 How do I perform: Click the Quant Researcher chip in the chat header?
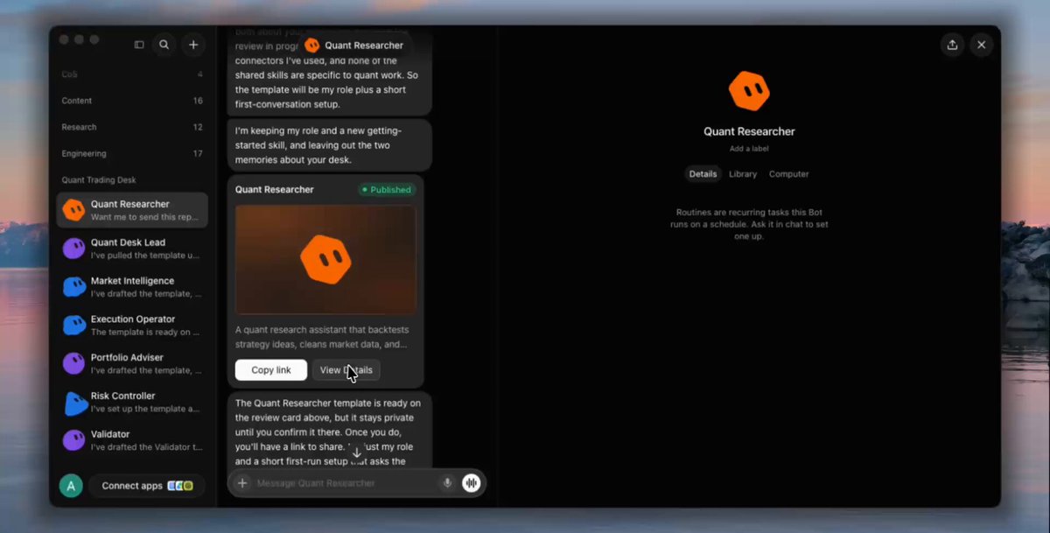click(354, 46)
